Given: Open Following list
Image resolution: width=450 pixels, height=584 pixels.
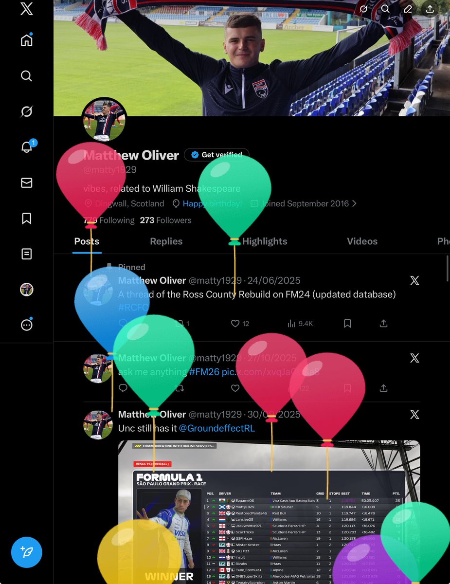Looking at the screenshot, I should pos(109,220).
